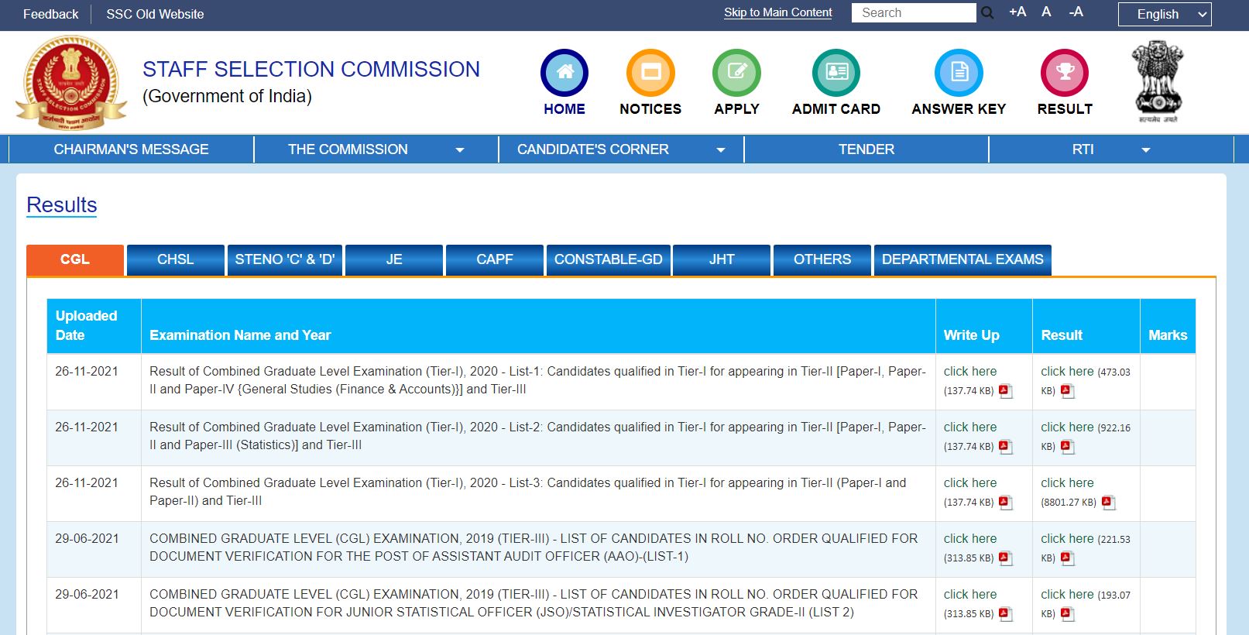This screenshot has width=1249, height=635.
Task: Switch to the OTHERS tab
Action: [x=822, y=259]
